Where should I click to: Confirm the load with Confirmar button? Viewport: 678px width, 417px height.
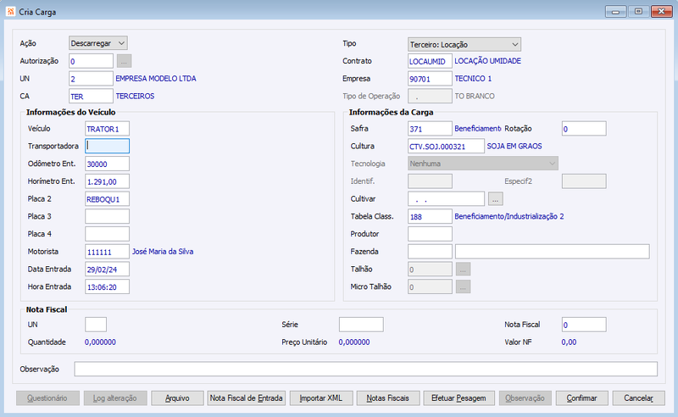click(582, 398)
